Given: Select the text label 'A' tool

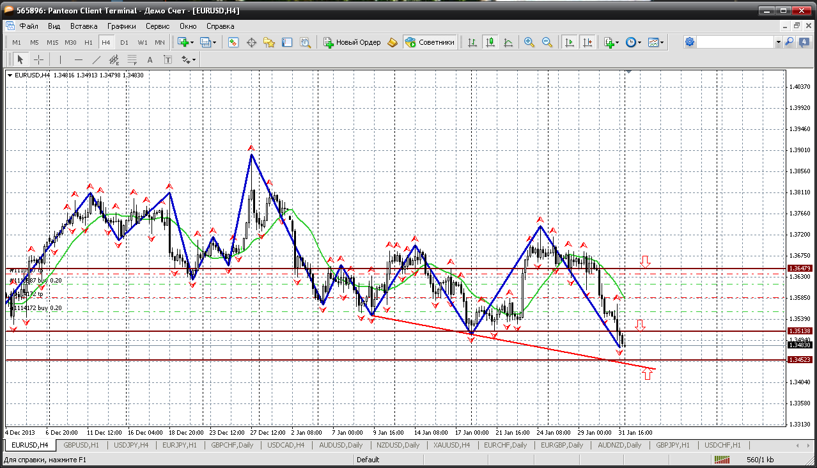Looking at the screenshot, I should click(150, 59).
